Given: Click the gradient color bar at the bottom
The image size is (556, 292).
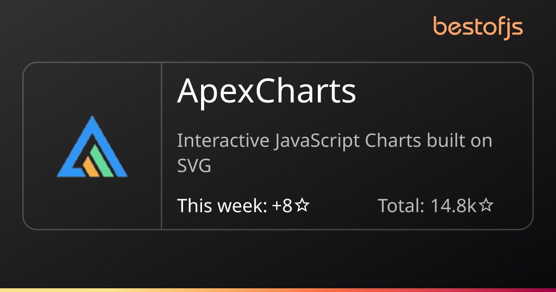Looking at the screenshot, I should [x=278, y=290].
